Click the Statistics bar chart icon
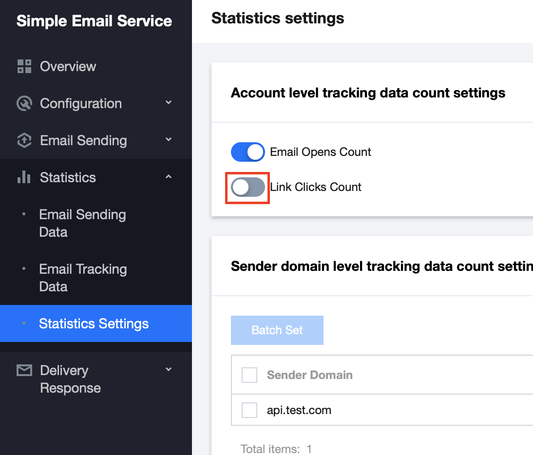 (24, 177)
